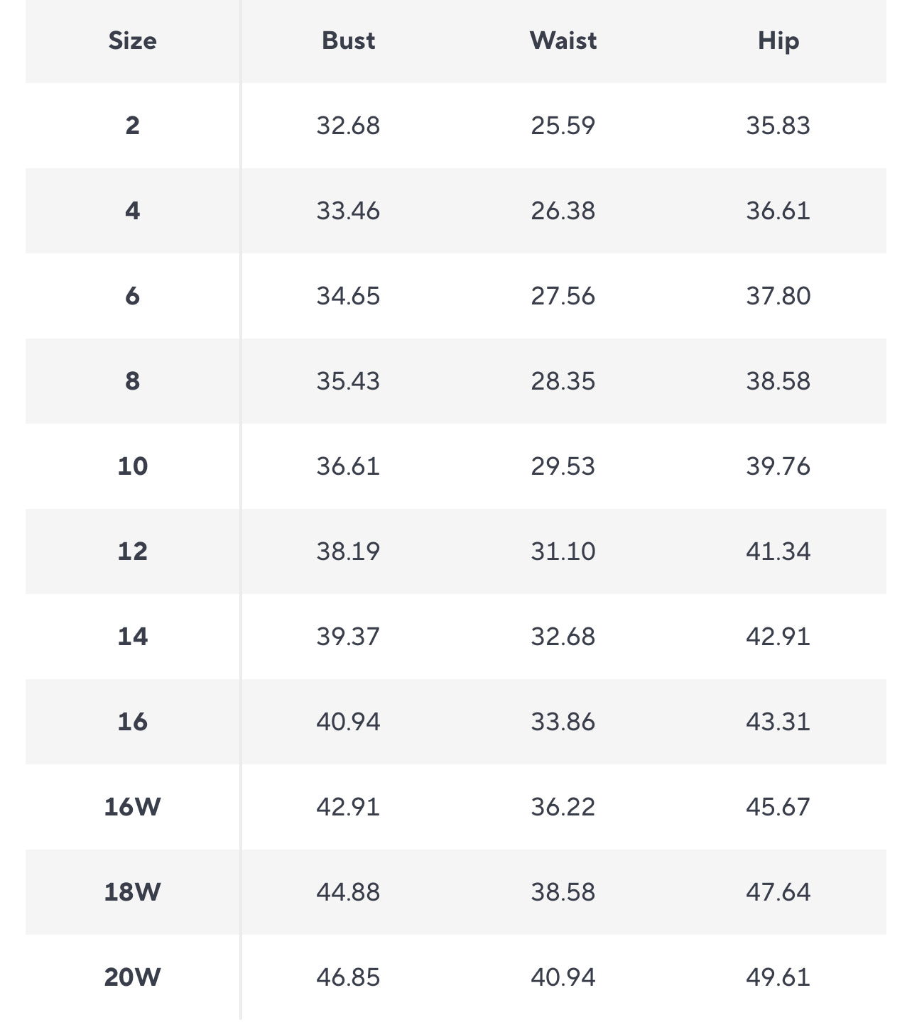Image resolution: width=912 pixels, height=1022 pixels.
Task: Click the Bust column header
Action: click(x=348, y=41)
